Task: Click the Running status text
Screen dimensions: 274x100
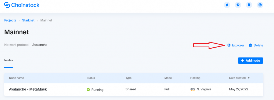Action: (97, 90)
